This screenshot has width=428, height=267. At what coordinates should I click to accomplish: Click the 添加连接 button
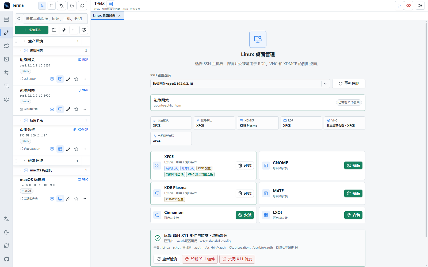32,30
